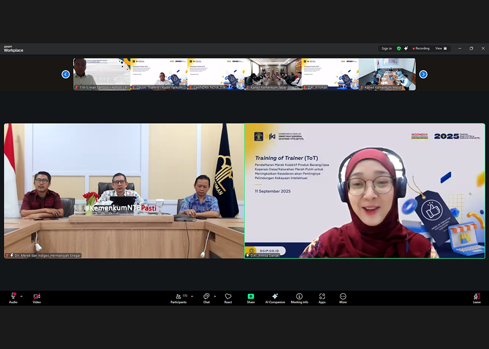489x349 pixels.
Task: Open the View layout menu
Action: pos(441,48)
